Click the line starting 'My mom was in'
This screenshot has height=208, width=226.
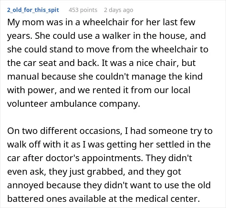pos(101,22)
